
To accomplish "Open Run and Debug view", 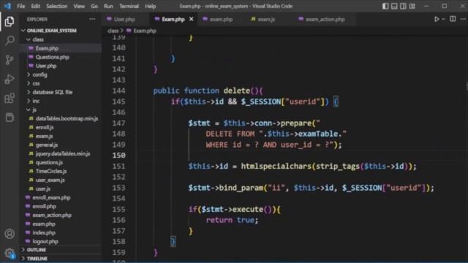I will pos(10,80).
